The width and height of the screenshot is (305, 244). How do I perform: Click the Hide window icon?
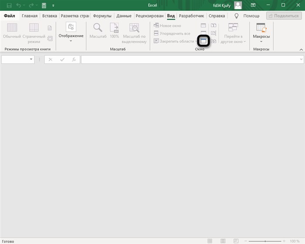[203, 32]
